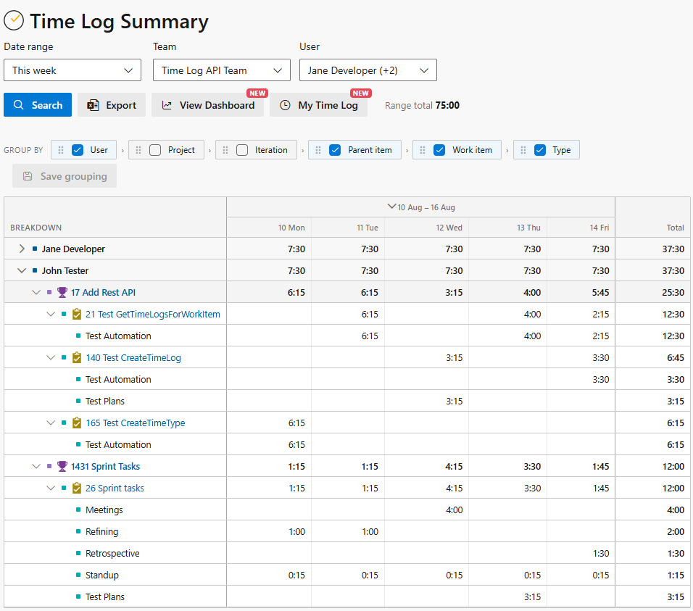
Task: Click the NEW badge on View Dashboard
Action: [257, 93]
